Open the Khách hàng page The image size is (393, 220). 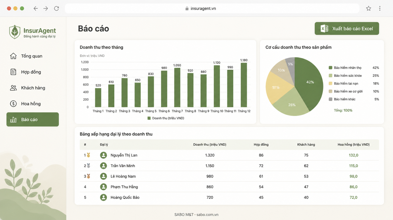coord(32,88)
